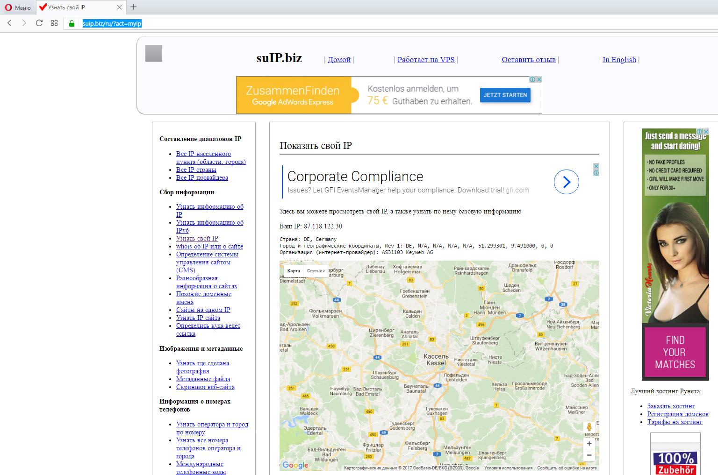Open the Opera Меню button

(18, 7)
